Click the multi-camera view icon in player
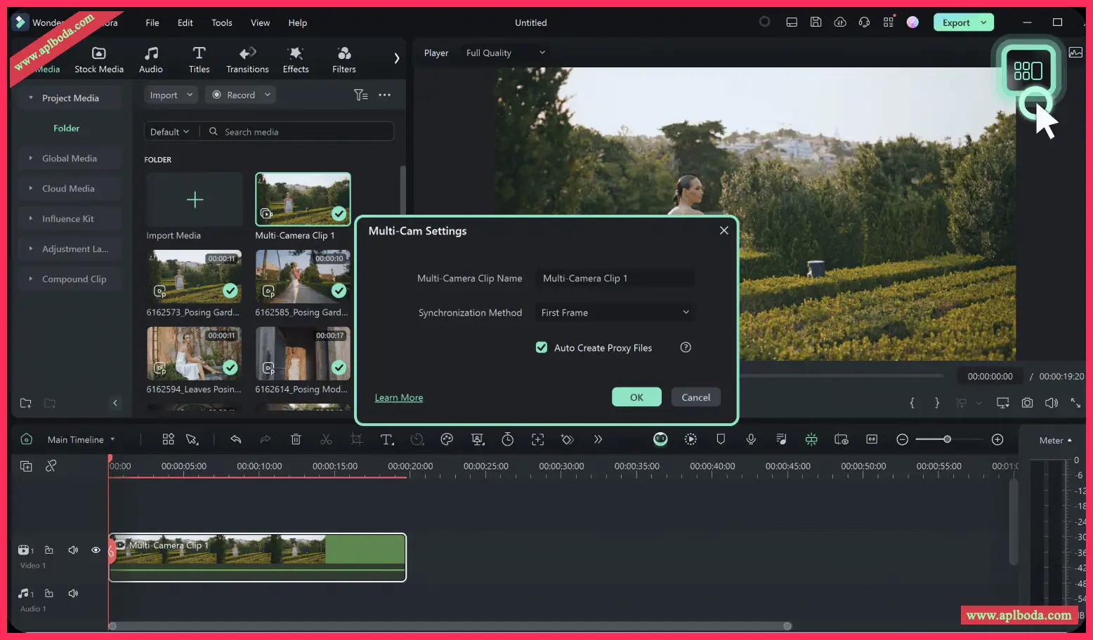 tap(1027, 70)
